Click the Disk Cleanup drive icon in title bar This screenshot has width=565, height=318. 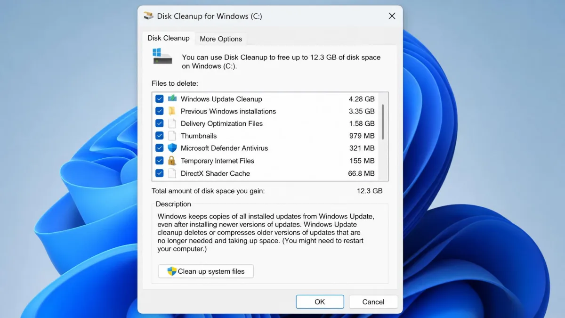pyautogui.click(x=148, y=16)
